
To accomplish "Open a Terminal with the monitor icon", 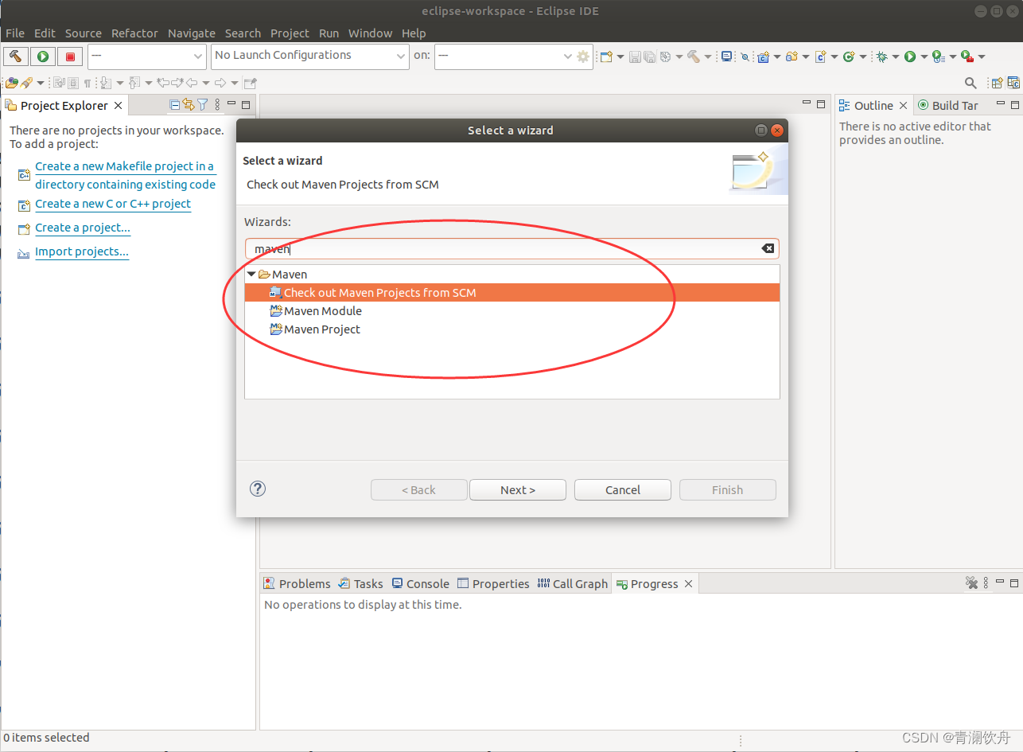I will click(726, 56).
